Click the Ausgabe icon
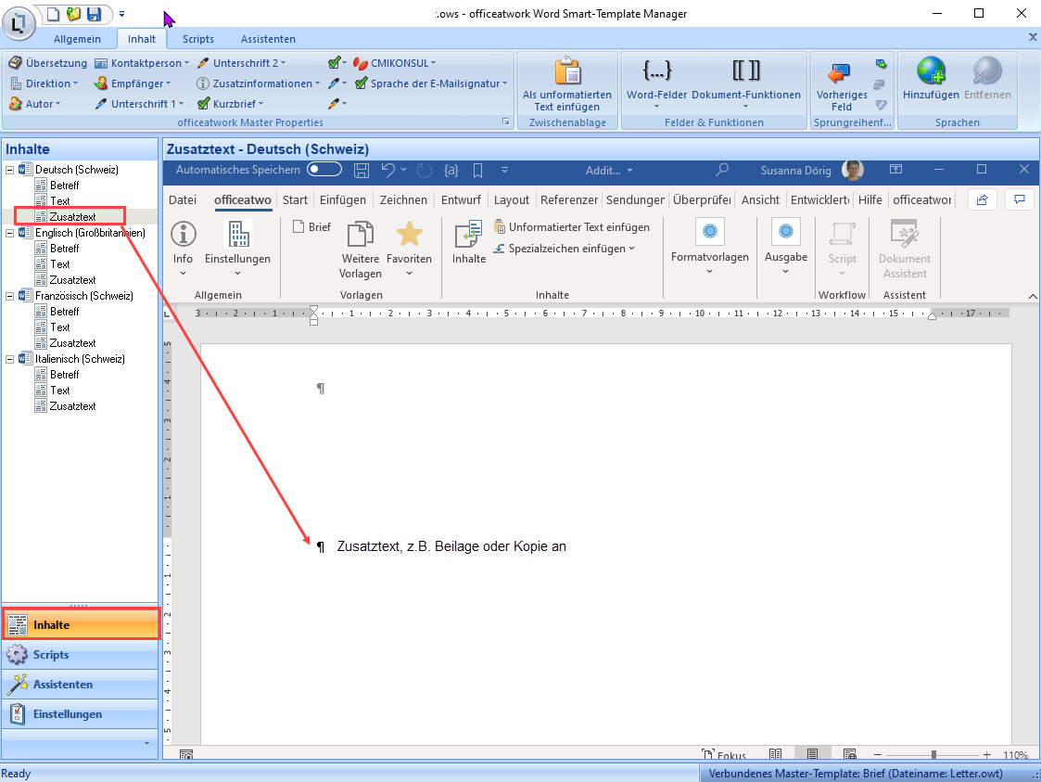 pos(786,231)
